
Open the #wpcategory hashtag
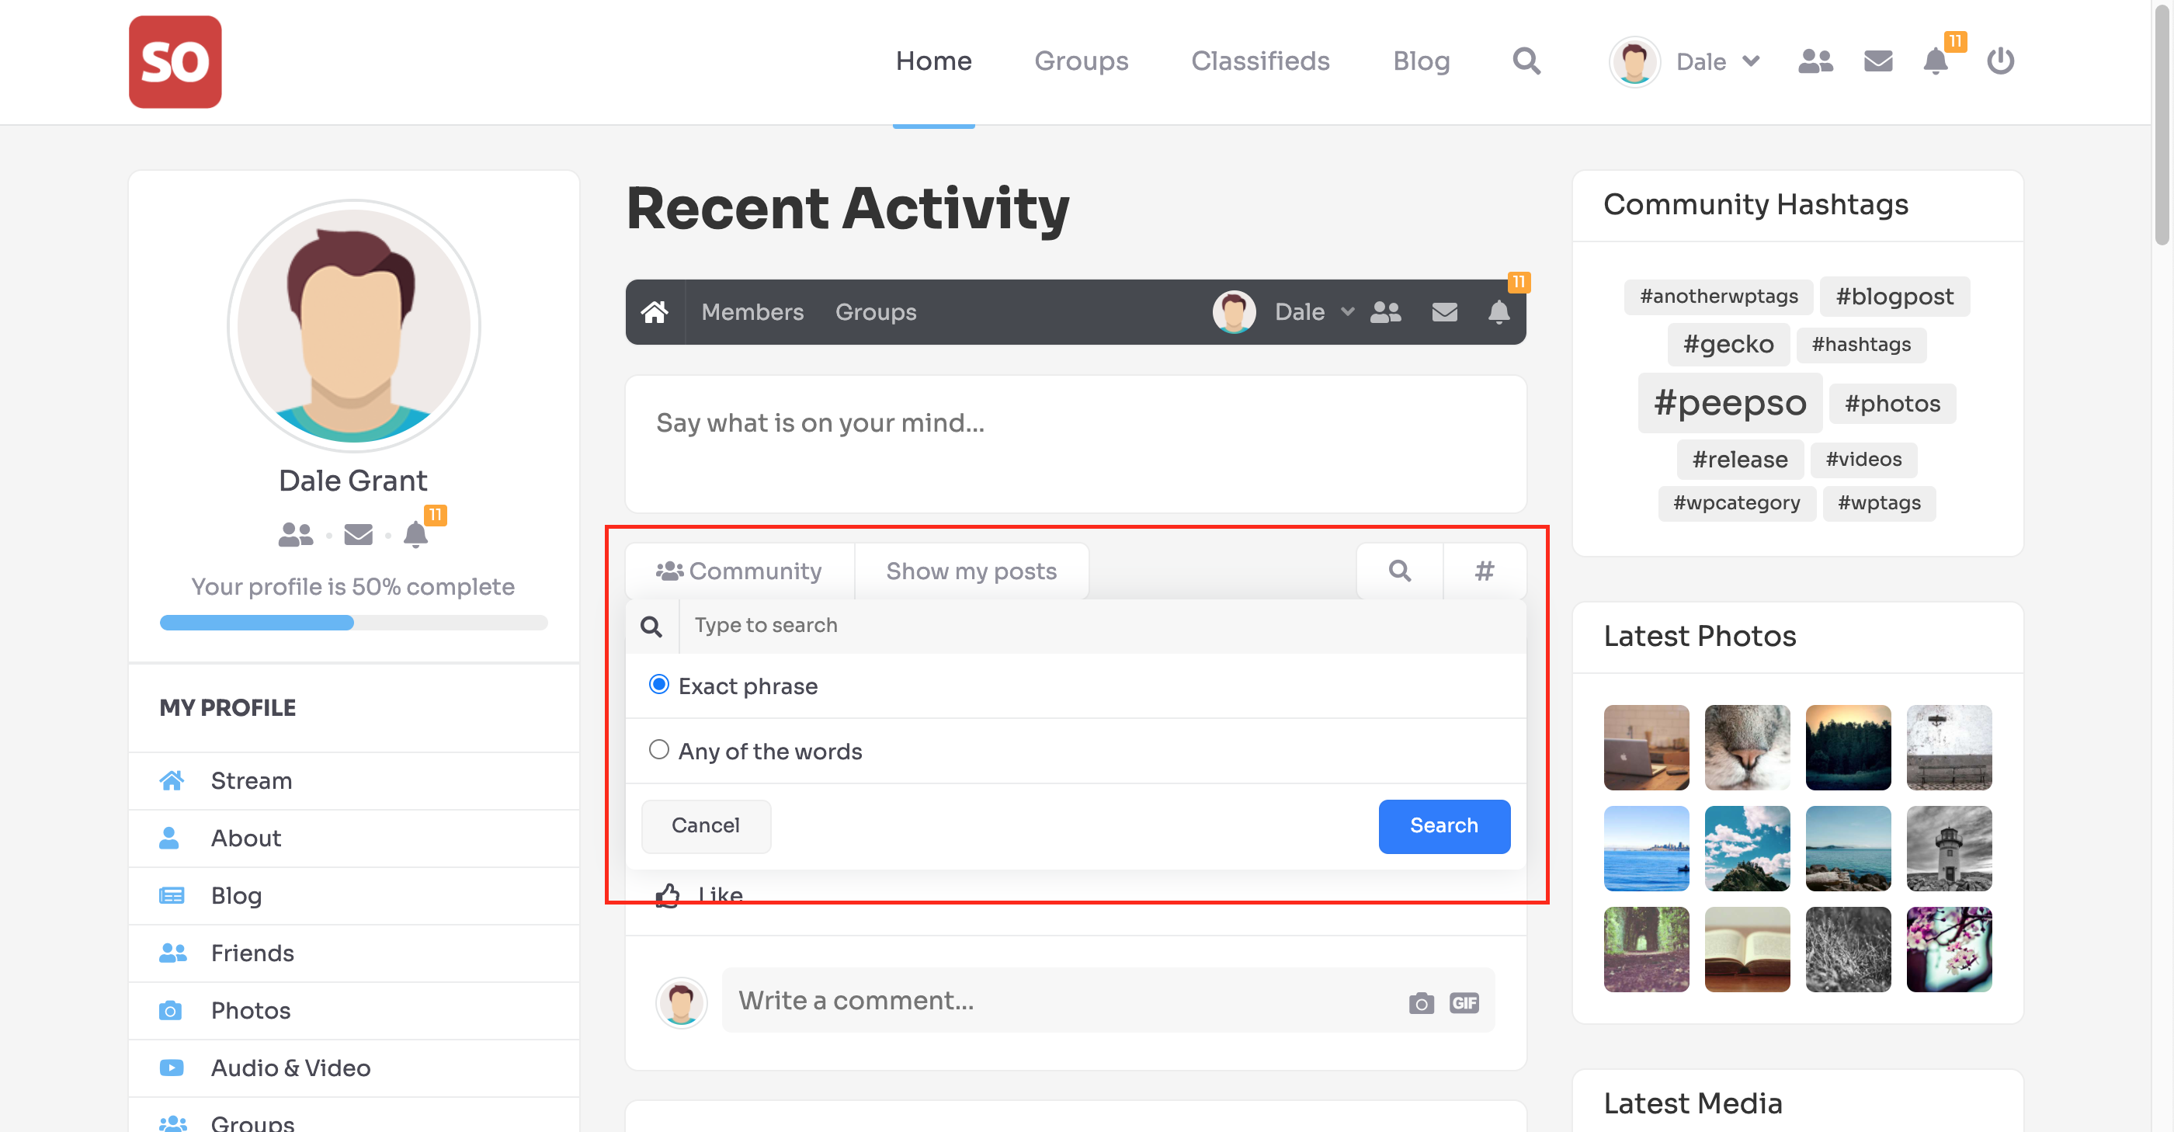(1736, 503)
